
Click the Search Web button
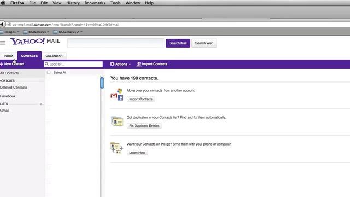[x=204, y=43]
